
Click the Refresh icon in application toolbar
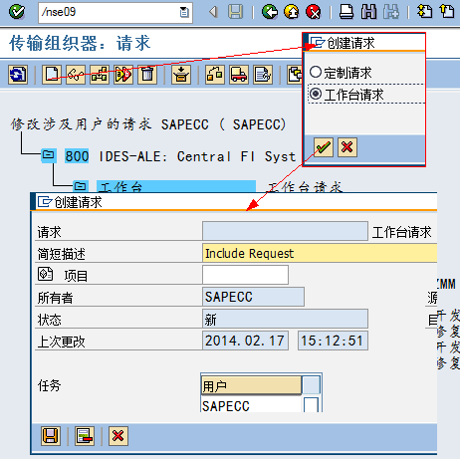[18, 75]
